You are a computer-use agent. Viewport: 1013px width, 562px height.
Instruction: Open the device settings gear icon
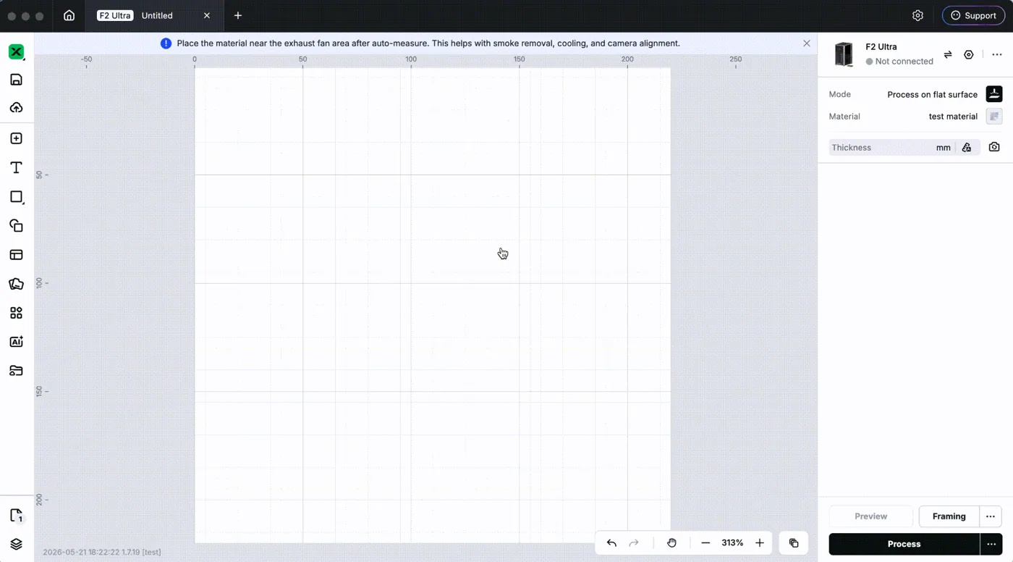(x=969, y=54)
